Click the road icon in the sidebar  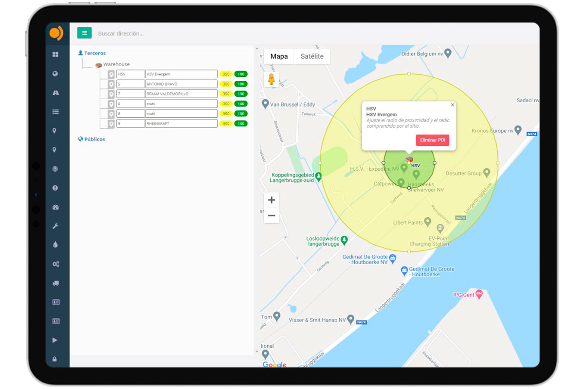coord(55,92)
